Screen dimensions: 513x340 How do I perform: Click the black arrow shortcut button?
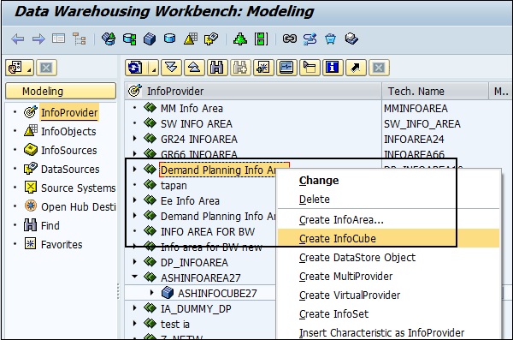pyautogui.click(x=356, y=68)
